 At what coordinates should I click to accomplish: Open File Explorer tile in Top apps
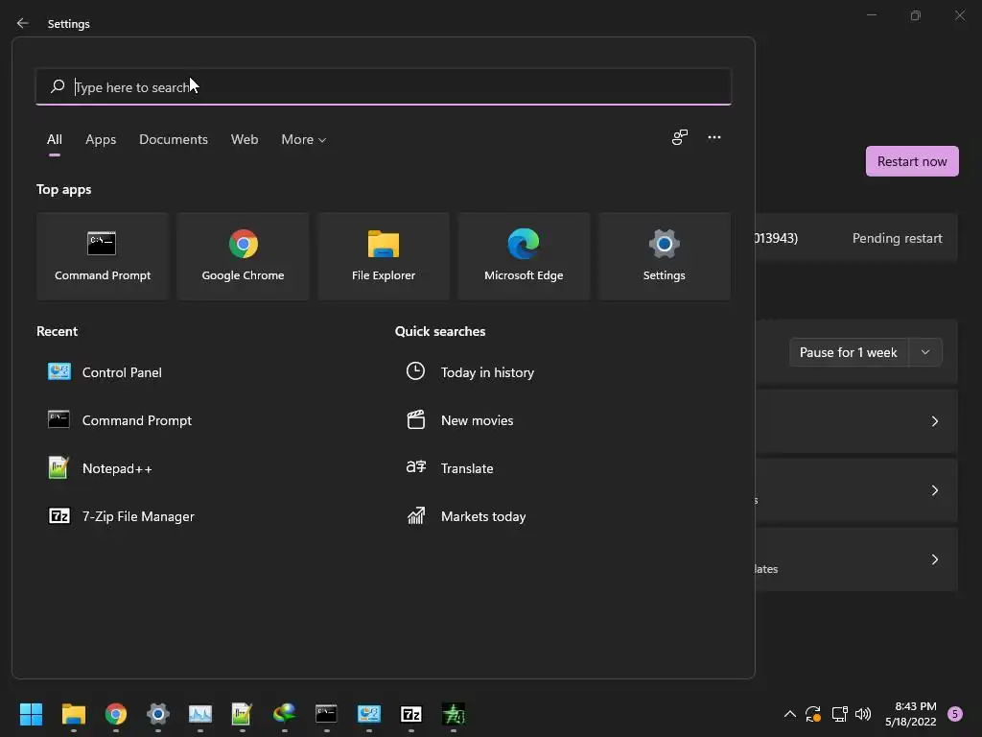coord(384,255)
